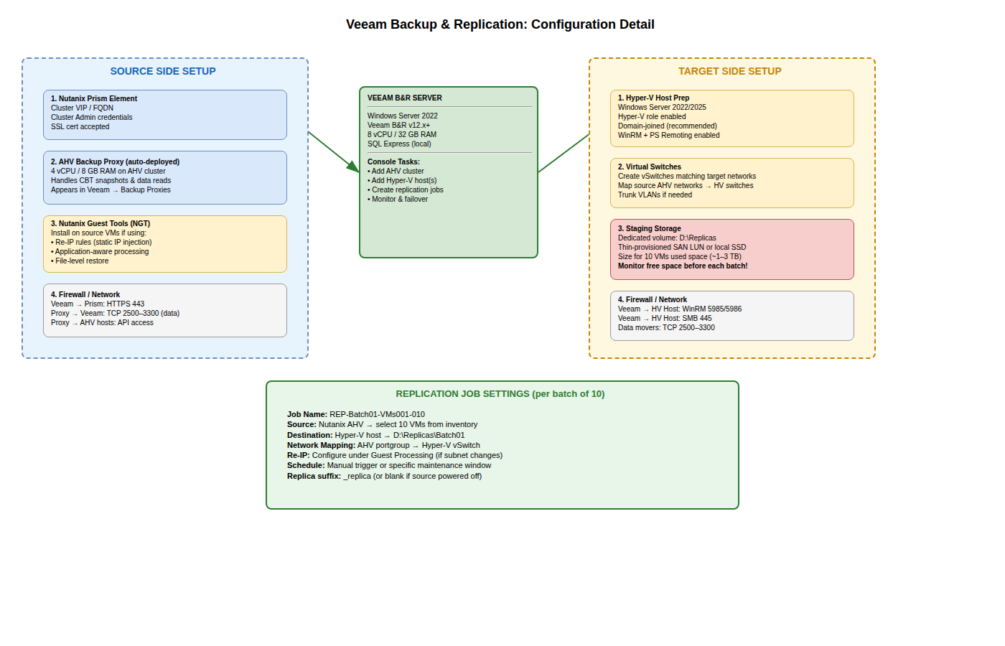Click '2. AHV Backup Proxy (auto-deployed)' title
The height and width of the screenshot is (646, 1005).
click(x=116, y=161)
